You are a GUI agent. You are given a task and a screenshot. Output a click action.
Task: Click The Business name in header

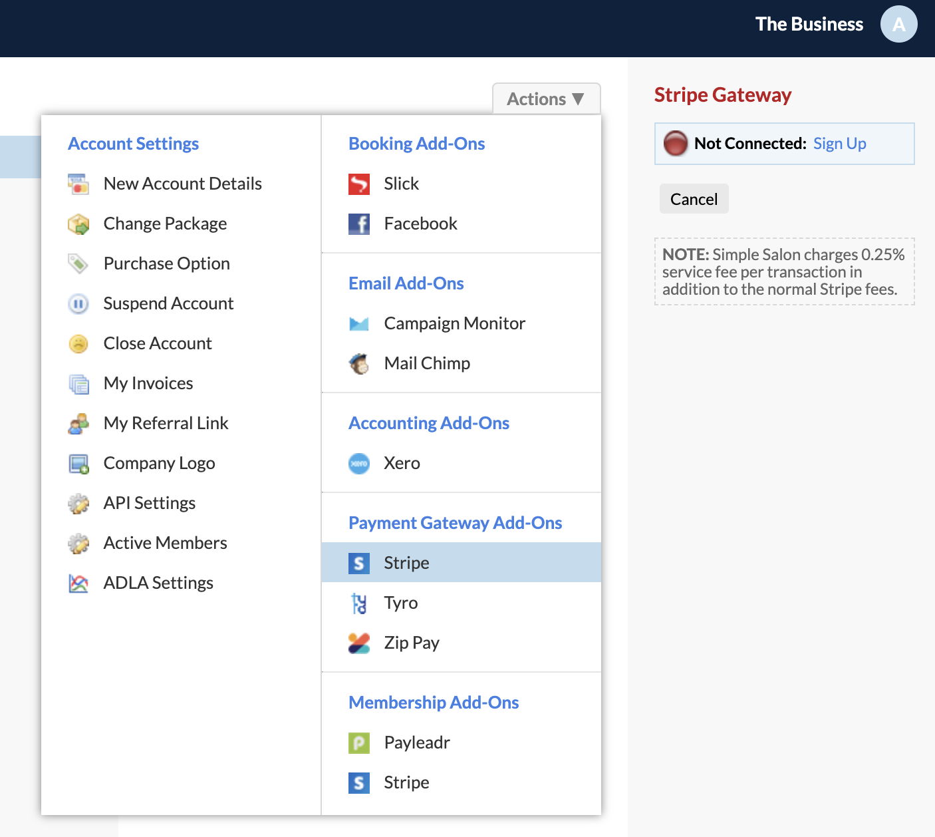pos(809,24)
